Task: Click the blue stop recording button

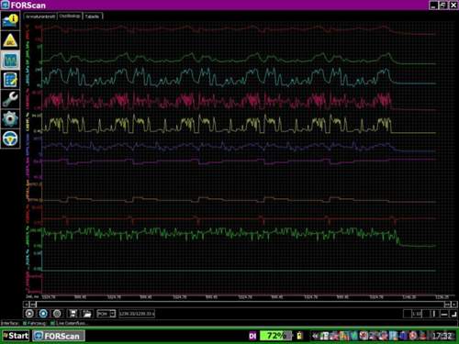Action: click(43, 314)
